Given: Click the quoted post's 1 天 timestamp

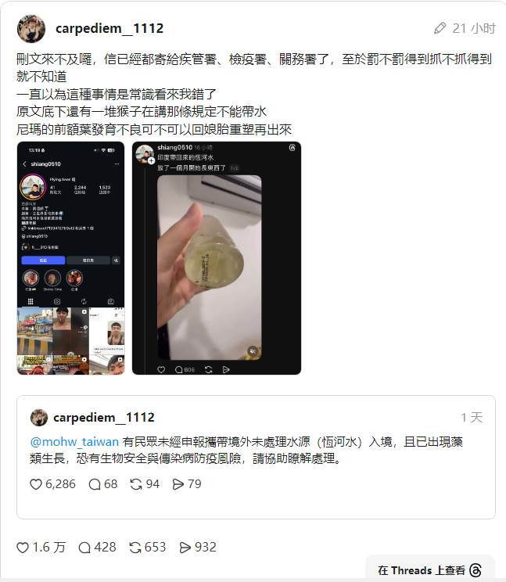Looking at the screenshot, I should tap(472, 418).
